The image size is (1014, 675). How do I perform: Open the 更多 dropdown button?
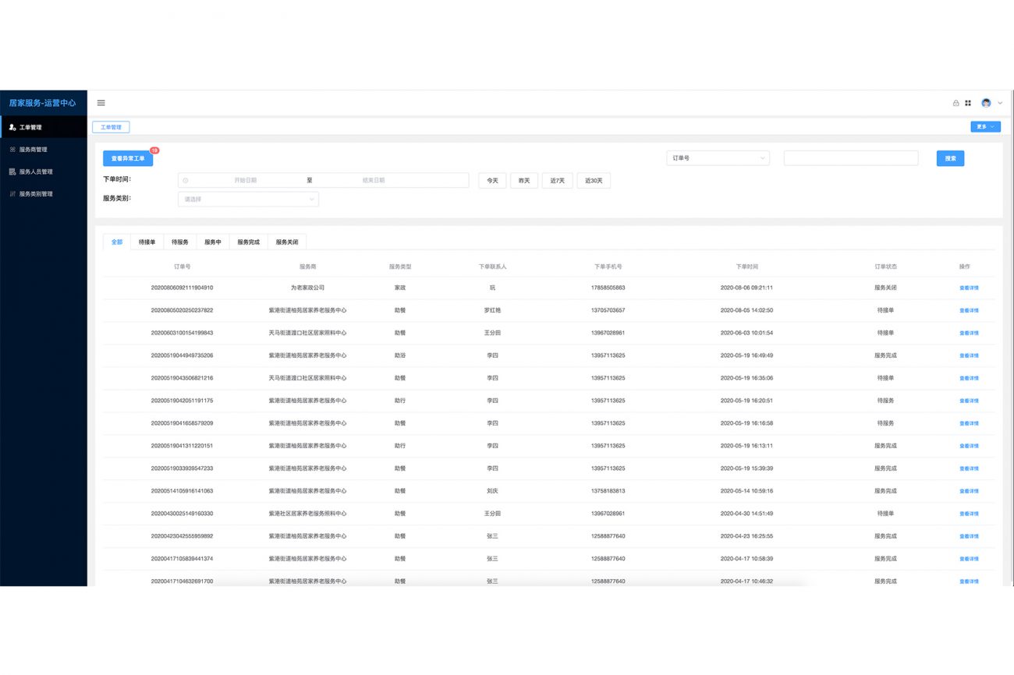[985, 126]
